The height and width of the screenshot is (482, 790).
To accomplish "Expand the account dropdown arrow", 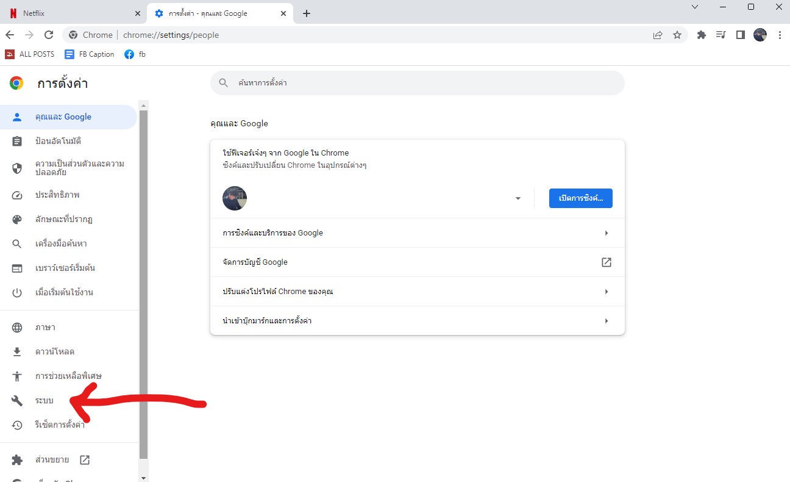I will coord(518,199).
